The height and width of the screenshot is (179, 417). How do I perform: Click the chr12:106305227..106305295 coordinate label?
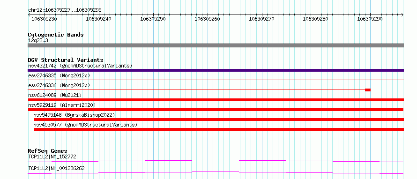click(x=65, y=10)
